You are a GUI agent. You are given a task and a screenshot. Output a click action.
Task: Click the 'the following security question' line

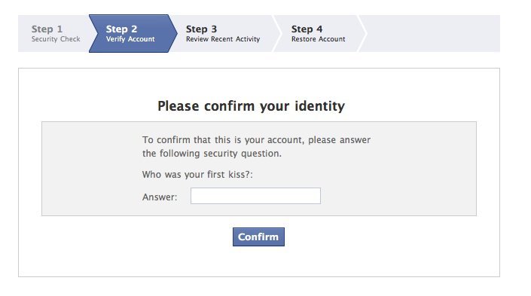point(212,154)
